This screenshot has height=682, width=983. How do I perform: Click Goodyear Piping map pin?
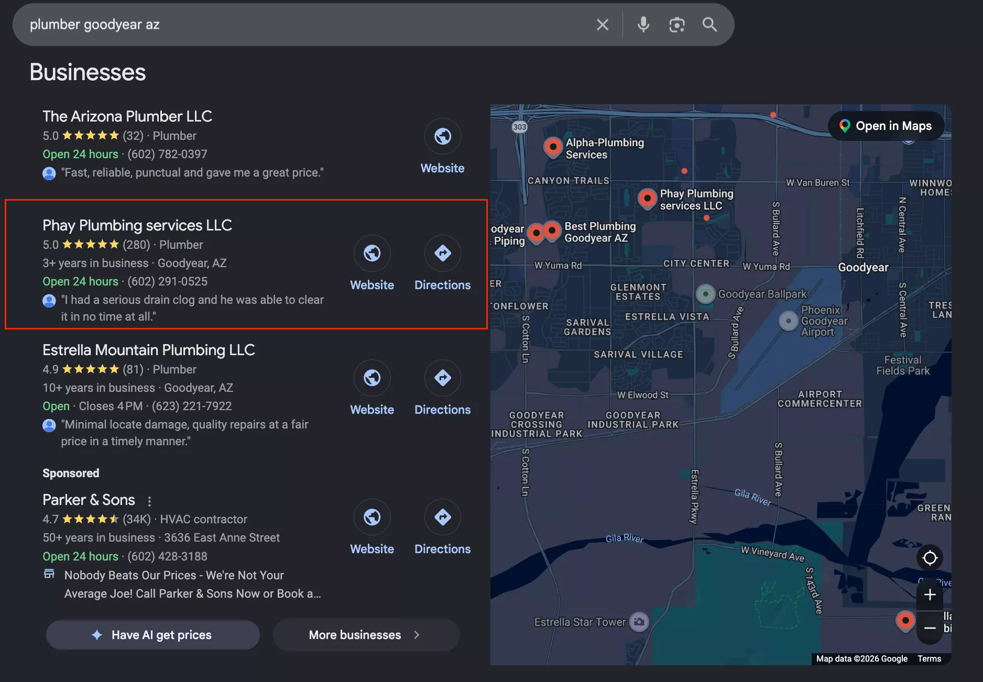536,233
